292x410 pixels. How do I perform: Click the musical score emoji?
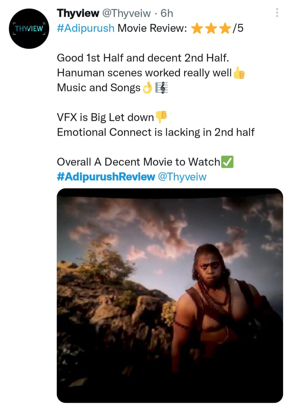tap(162, 88)
